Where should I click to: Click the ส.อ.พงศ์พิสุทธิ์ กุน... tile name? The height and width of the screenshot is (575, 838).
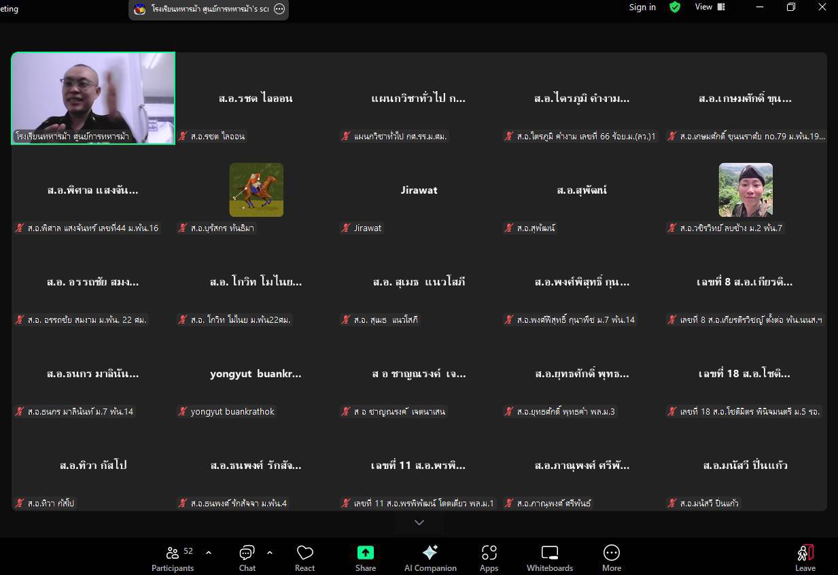coord(582,282)
